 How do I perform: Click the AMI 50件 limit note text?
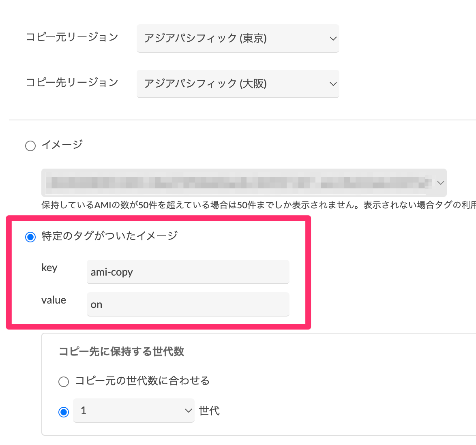pos(259,205)
